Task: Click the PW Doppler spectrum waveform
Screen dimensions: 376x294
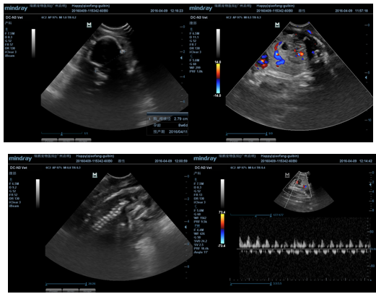Action: tap(305, 245)
